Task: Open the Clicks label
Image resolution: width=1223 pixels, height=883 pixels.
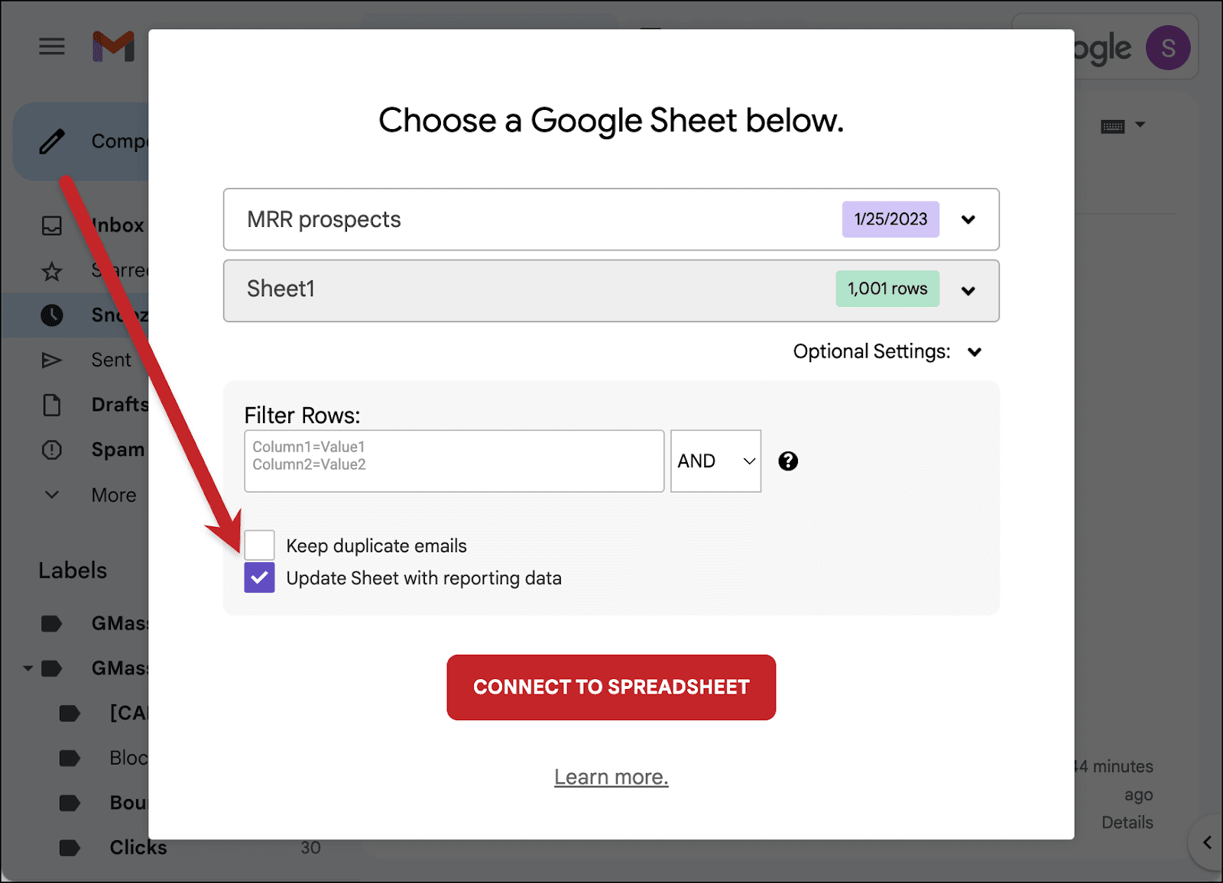Action: [138, 848]
